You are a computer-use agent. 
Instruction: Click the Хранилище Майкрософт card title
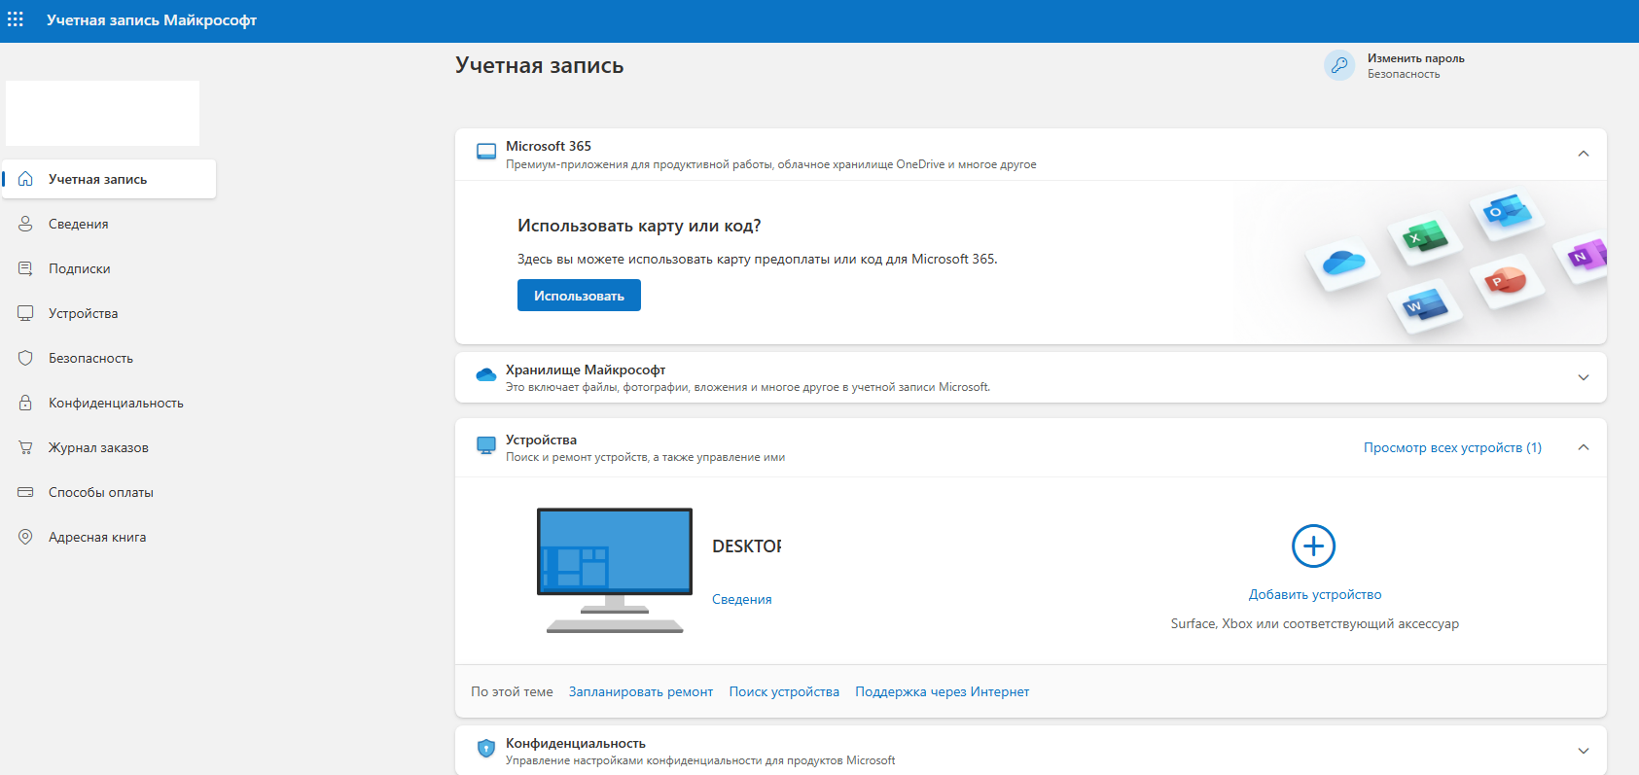coord(586,370)
